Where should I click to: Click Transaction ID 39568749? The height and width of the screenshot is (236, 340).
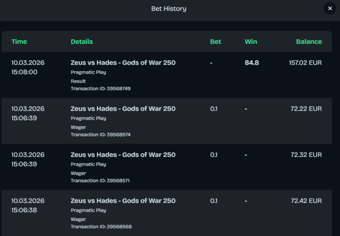(101, 89)
